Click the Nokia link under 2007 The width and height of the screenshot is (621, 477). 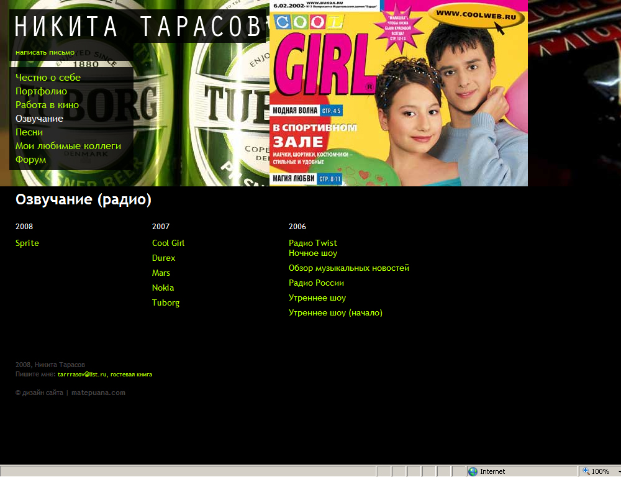pyautogui.click(x=163, y=288)
